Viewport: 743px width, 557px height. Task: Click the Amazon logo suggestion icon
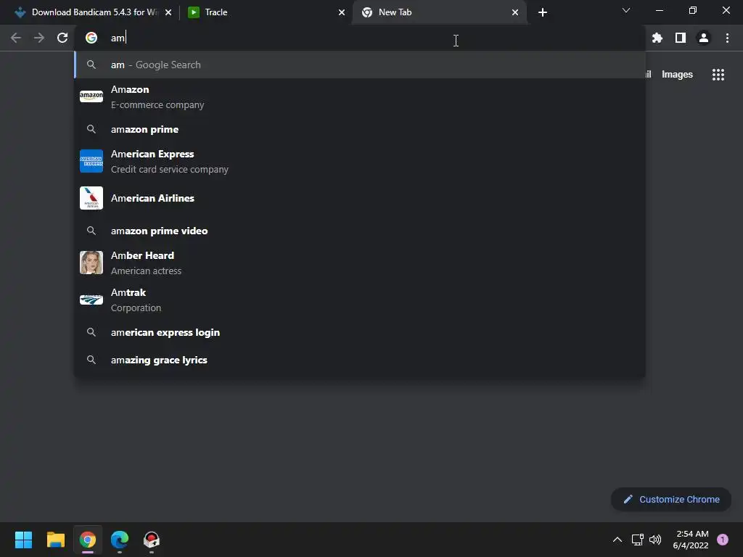tap(91, 96)
